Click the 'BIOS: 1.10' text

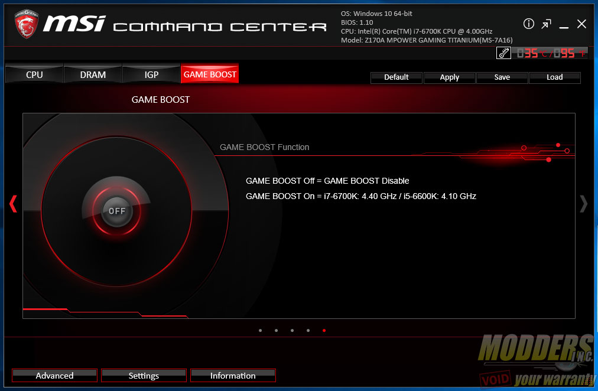(x=357, y=22)
